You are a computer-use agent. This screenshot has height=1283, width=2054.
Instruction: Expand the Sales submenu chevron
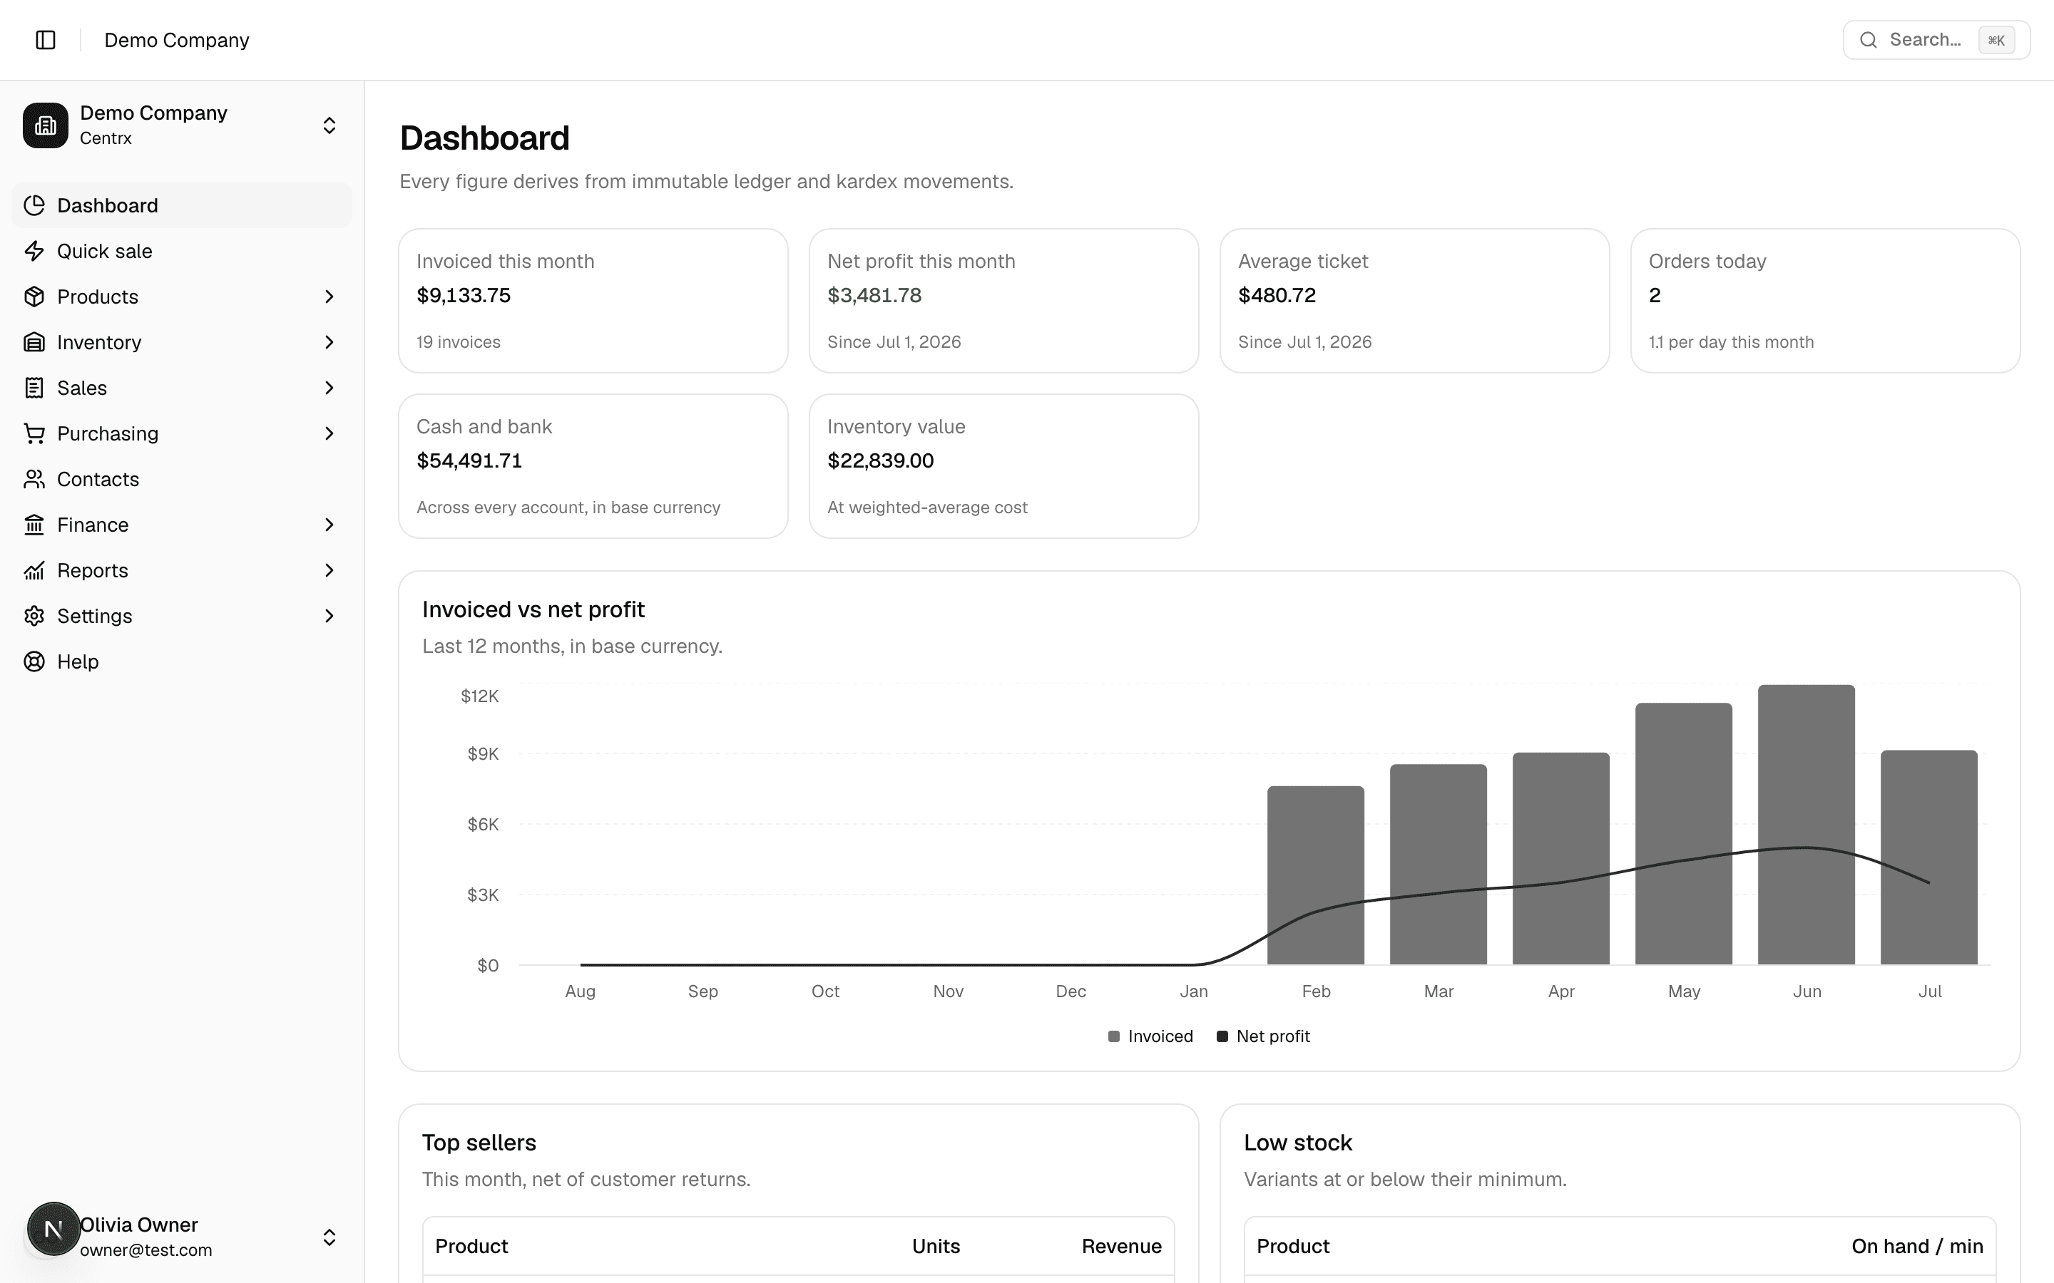click(x=329, y=388)
